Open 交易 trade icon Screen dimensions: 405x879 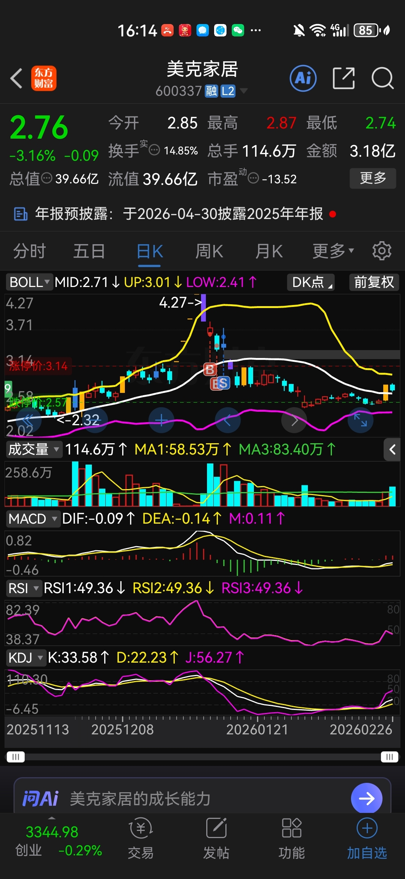point(141,838)
